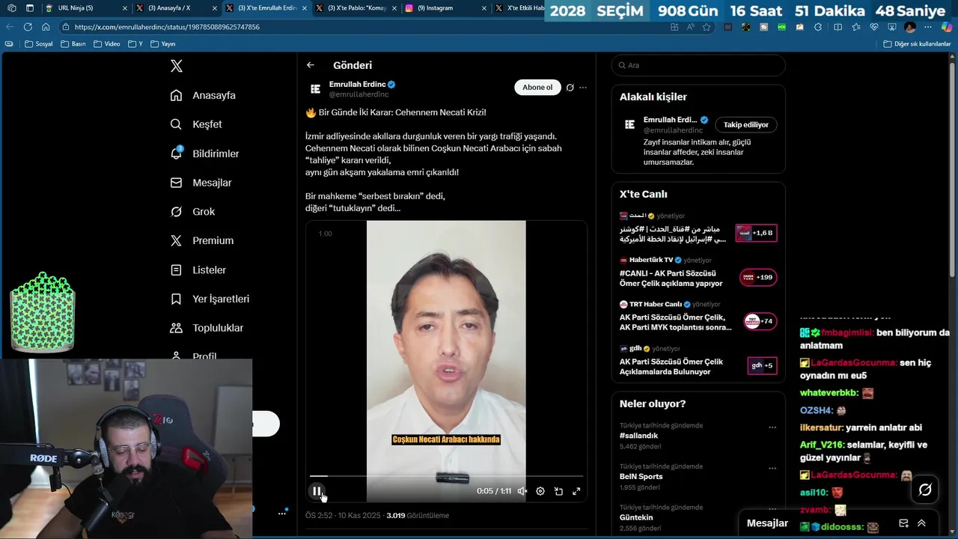The width and height of the screenshot is (958, 539).
Task: Open Emrullah Erdi... in Alakalı kişiler
Action: [671, 120]
